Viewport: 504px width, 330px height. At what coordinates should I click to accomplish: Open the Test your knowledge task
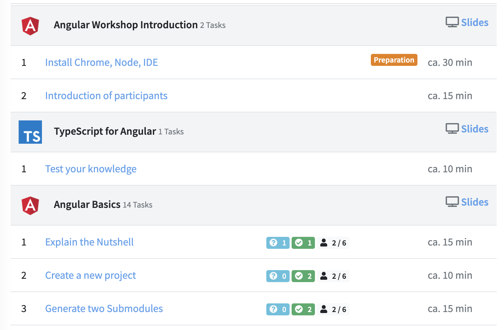point(91,169)
